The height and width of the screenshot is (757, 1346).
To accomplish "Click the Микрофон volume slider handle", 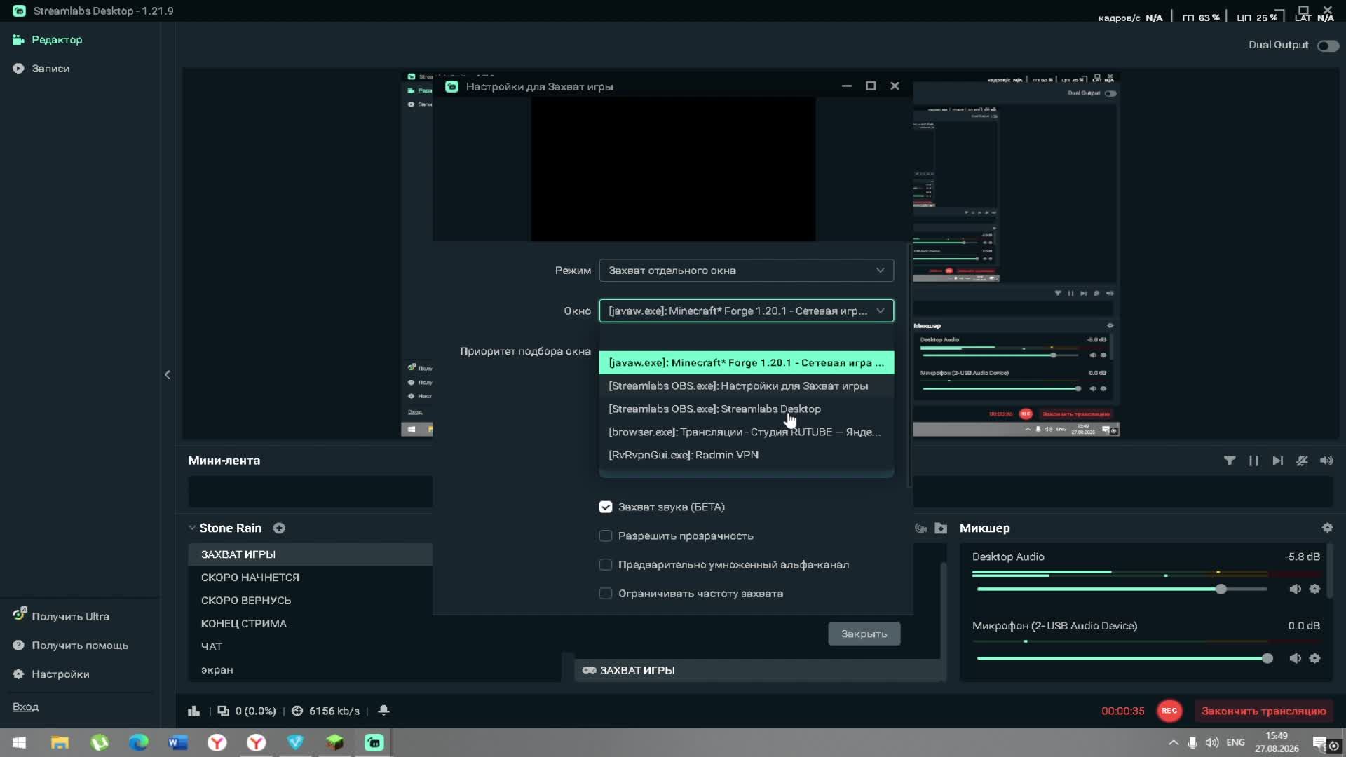I will pyautogui.click(x=1267, y=658).
